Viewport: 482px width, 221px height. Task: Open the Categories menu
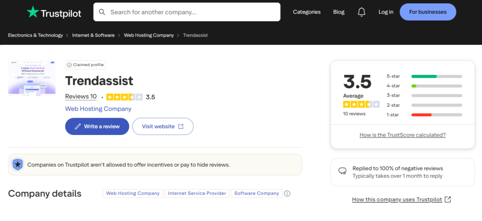coord(306,12)
